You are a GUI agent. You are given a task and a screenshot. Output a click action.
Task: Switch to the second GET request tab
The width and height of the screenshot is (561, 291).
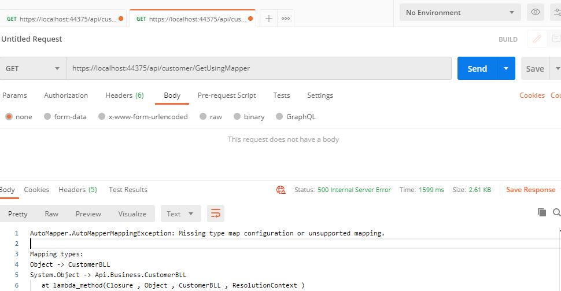tap(193, 19)
